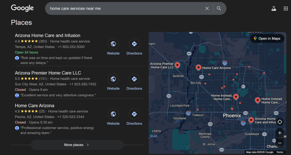
Task: Open the Home Care Arizona website
Action: (x=113, y=114)
